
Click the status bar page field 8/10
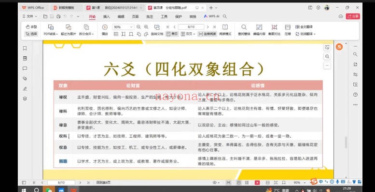point(61,183)
